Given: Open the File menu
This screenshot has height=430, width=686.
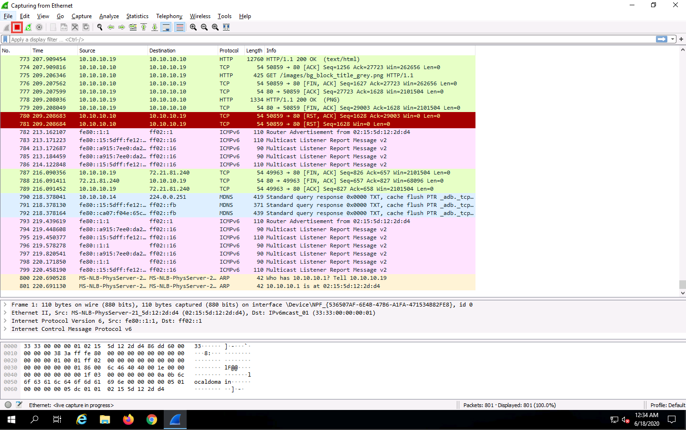Looking at the screenshot, I should (x=8, y=16).
